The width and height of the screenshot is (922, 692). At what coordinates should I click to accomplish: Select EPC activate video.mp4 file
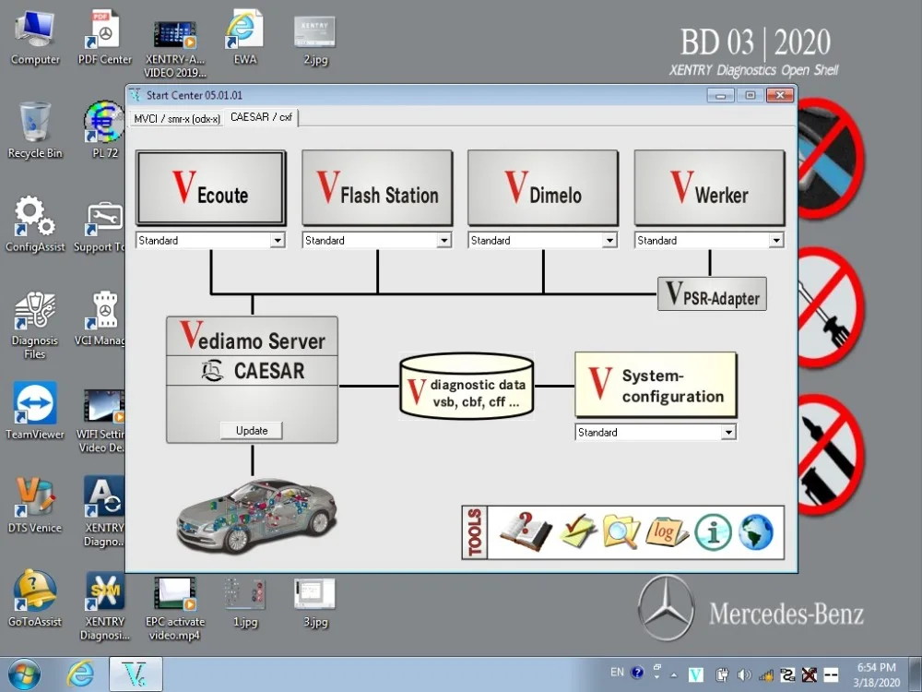[174, 608]
